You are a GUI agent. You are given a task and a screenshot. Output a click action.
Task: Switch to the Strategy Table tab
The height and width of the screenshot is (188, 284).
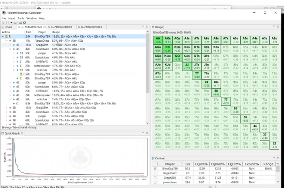[10, 127]
